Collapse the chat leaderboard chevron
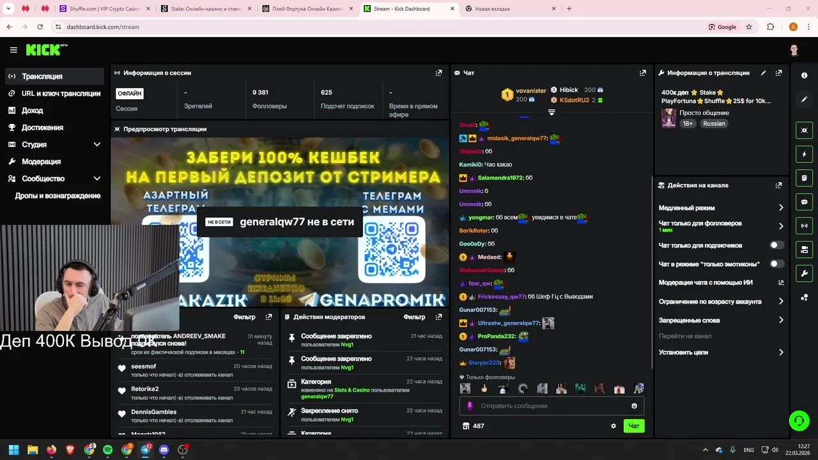 click(x=552, y=112)
